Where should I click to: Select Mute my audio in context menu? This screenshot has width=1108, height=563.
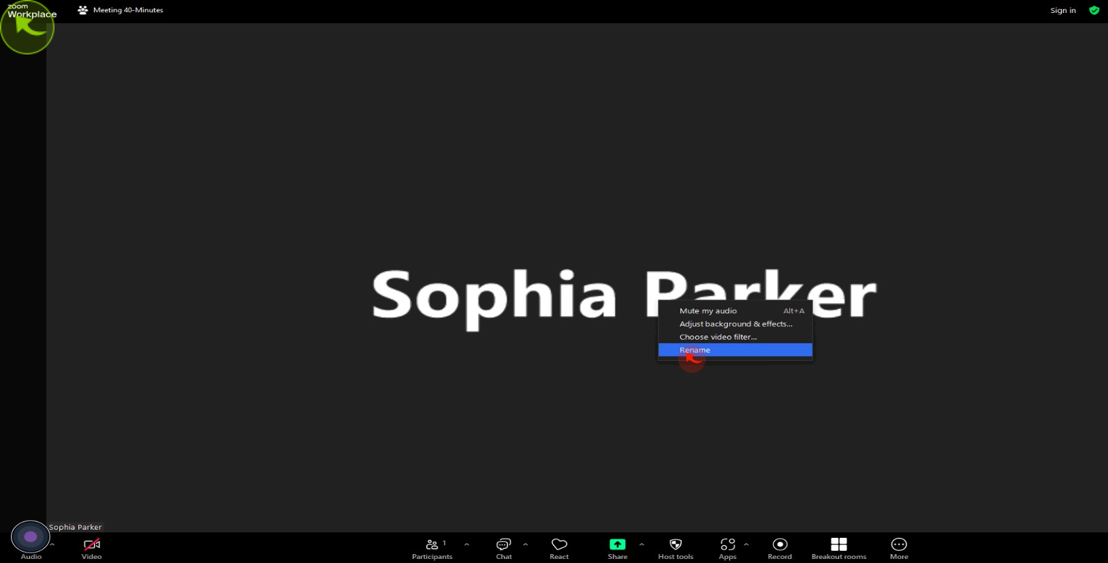[735, 311]
